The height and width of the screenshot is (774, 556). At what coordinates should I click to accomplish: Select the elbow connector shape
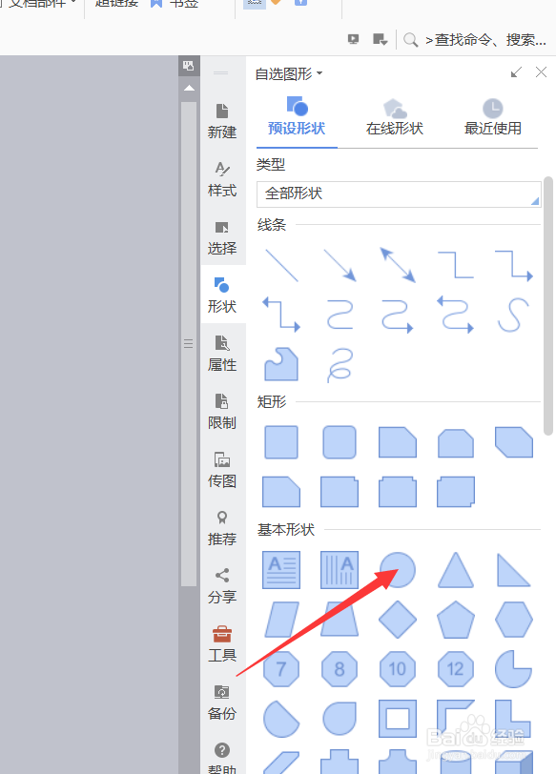click(456, 266)
